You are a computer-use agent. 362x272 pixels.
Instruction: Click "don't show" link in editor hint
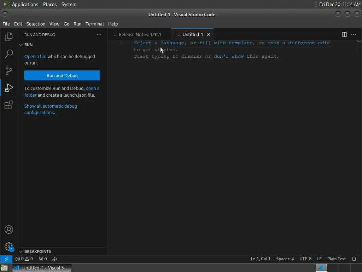click(x=229, y=56)
